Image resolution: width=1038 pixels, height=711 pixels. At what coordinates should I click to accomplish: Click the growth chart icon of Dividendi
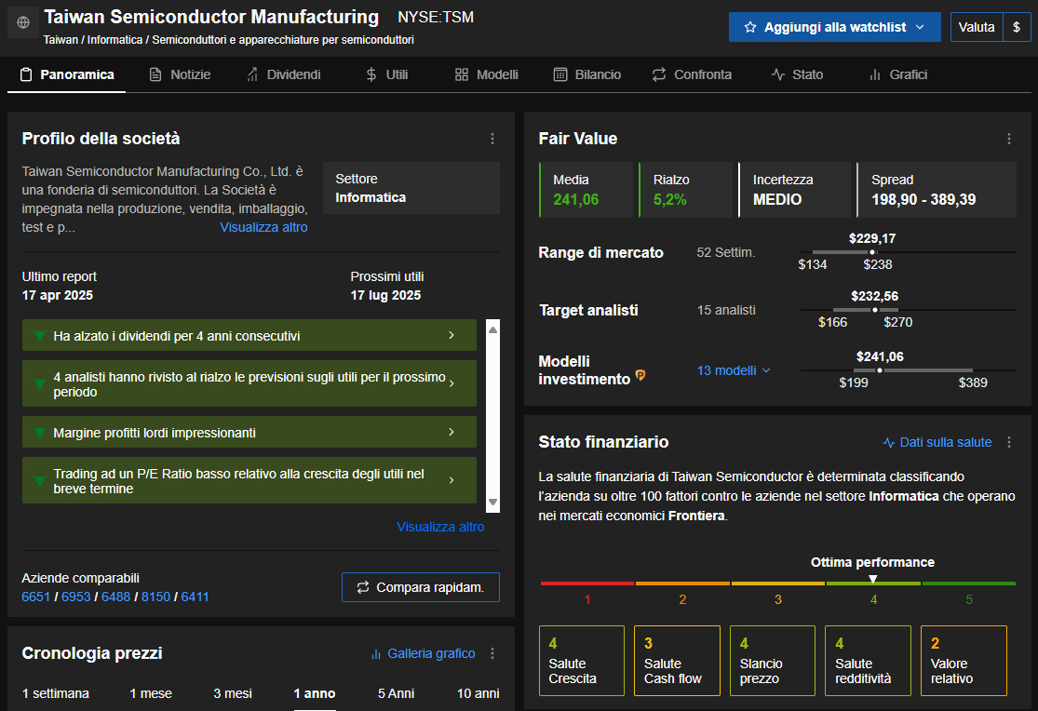click(252, 74)
